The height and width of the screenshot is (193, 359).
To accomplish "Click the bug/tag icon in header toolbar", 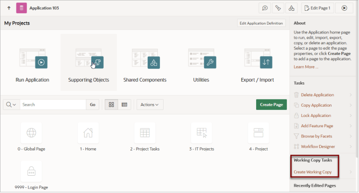I will (278, 8).
